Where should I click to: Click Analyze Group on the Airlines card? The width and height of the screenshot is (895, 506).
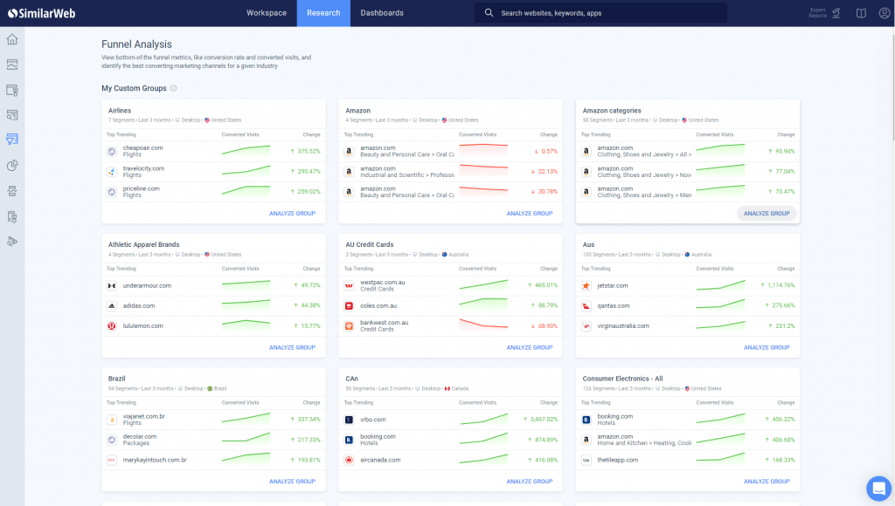[x=292, y=213]
